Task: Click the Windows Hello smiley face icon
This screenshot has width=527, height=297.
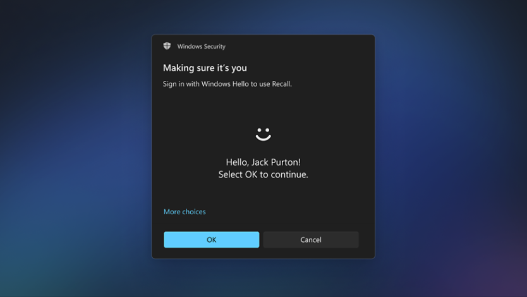Action: point(263,134)
